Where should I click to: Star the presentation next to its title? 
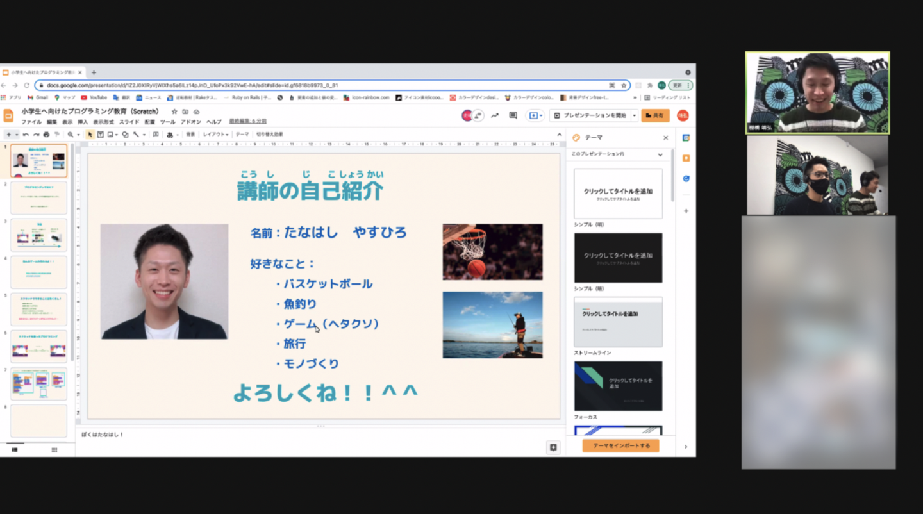tap(174, 112)
